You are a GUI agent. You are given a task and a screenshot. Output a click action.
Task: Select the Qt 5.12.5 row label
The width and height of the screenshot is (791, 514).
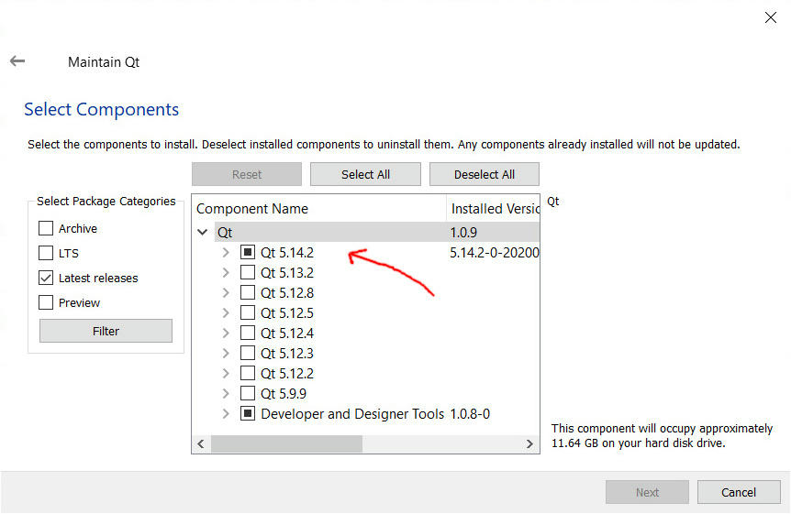tap(287, 313)
